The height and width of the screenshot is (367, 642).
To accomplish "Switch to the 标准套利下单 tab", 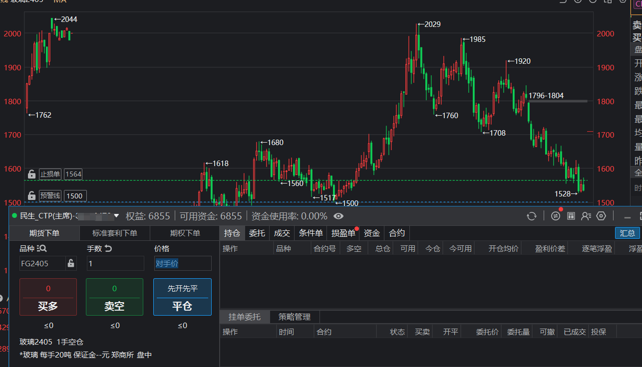I will [114, 233].
